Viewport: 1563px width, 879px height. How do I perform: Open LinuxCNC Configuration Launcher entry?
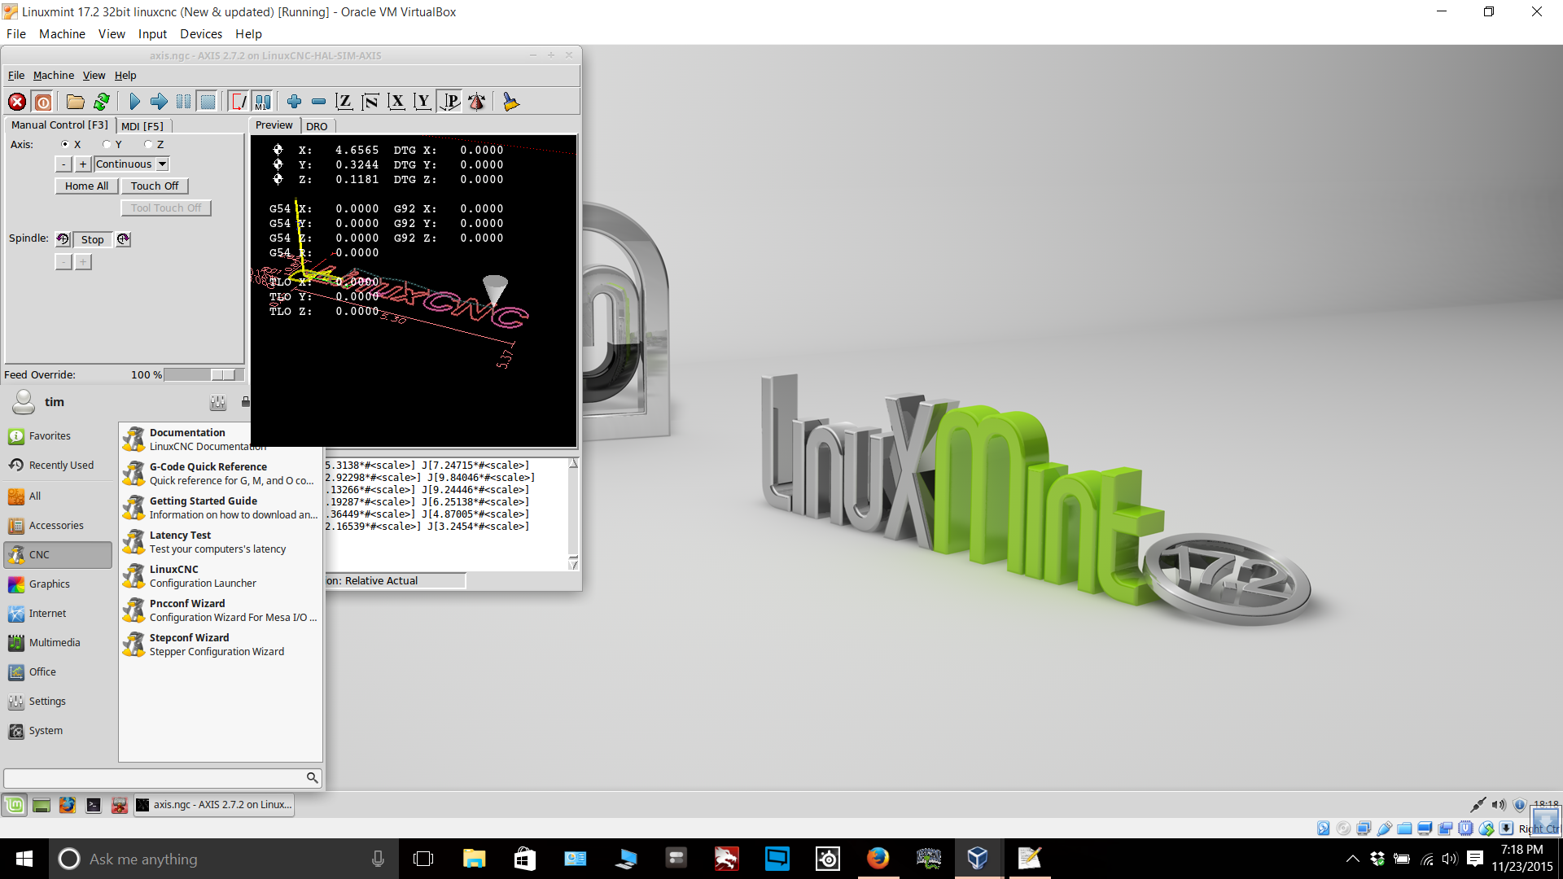tap(220, 576)
